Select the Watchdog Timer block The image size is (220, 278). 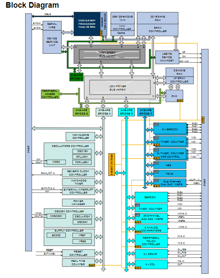coord(78,182)
